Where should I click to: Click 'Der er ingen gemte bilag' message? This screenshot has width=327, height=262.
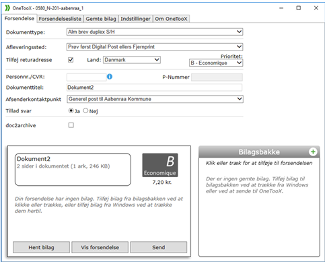pyautogui.click(x=257, y=185)
